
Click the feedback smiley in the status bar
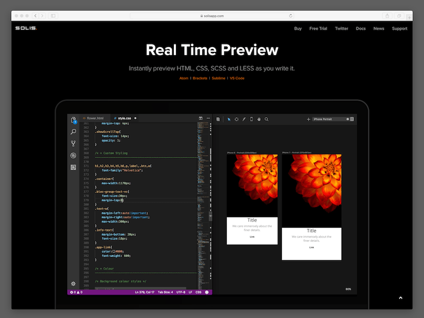click(207, 292)
